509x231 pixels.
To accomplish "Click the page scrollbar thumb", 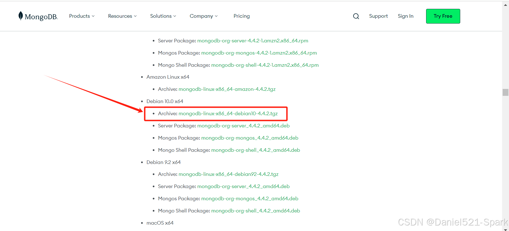I will pyautogui.click(x=505, y=92).
